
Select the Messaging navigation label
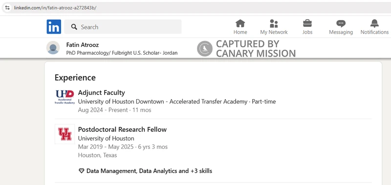(x=341, y=32)
